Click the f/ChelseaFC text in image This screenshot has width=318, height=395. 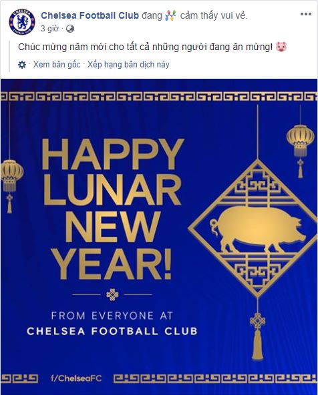[x=76, y=378]
